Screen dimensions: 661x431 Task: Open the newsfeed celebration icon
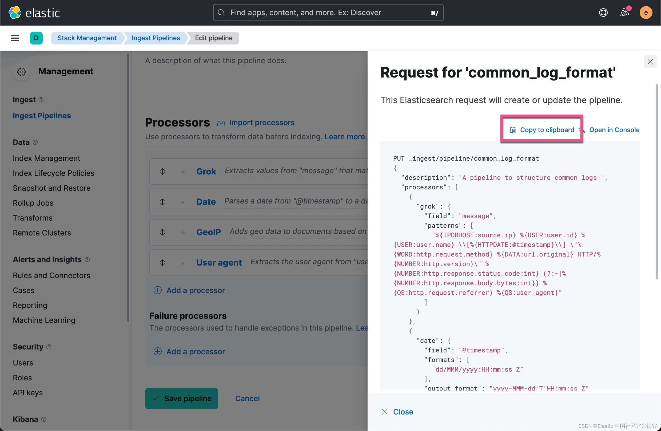click(624, 13)
